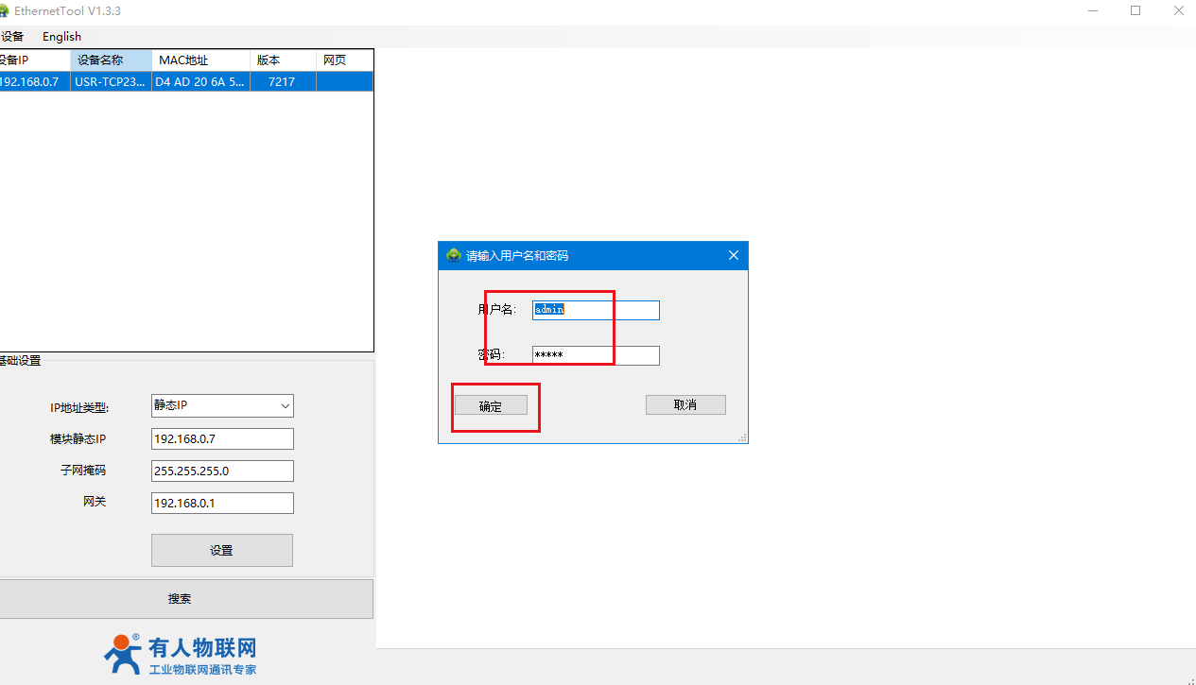The image size is (1196, 685).
Task: Sort by MAC地址 column header
Action: pyautogui.click(x=199, y=60)
